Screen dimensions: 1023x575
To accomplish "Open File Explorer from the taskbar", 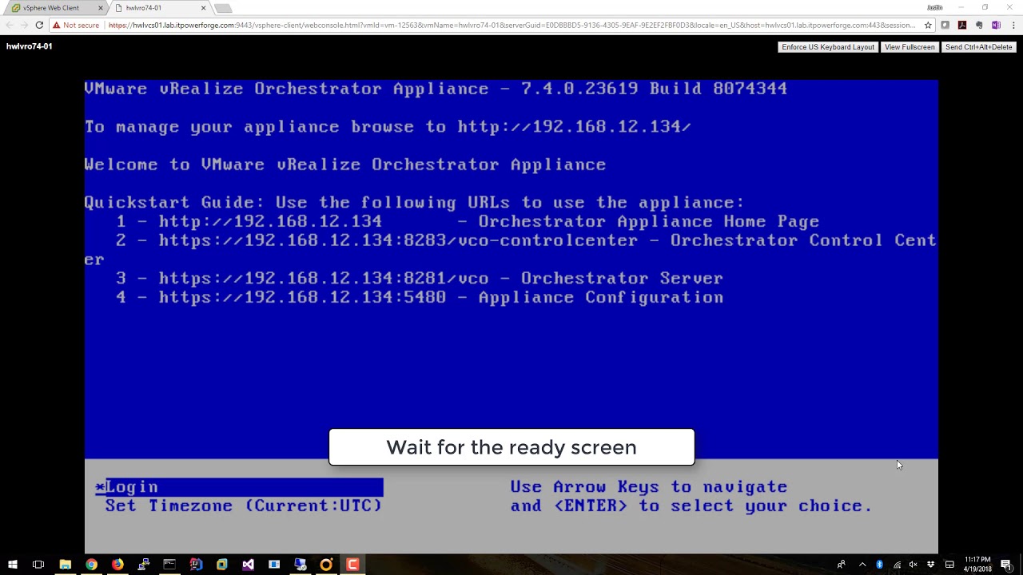I will 66,565.
